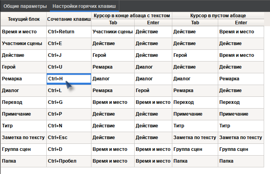This screenshot has height=174, width=270.
Task: Select the Ctrl+G shortcut cell
Action: click(69, 102)
